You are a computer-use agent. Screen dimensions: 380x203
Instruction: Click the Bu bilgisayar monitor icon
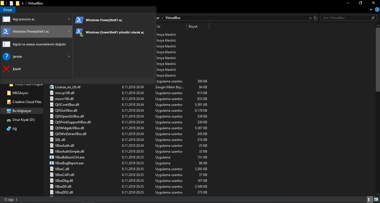(9, 111)
